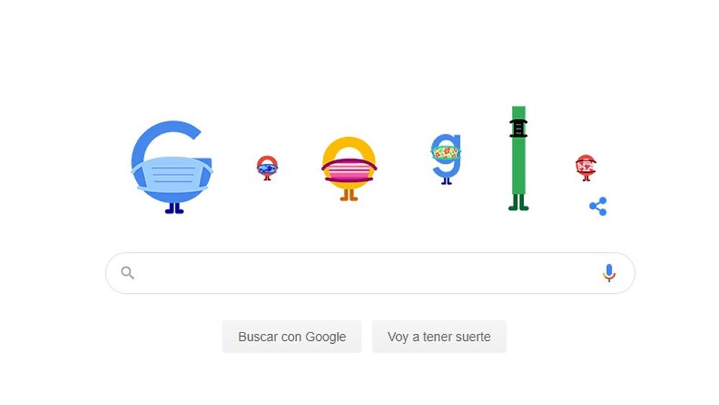Click the orange feet under the yellow o
The width and height of the screenshot is (719, 405).
[349, 195]
